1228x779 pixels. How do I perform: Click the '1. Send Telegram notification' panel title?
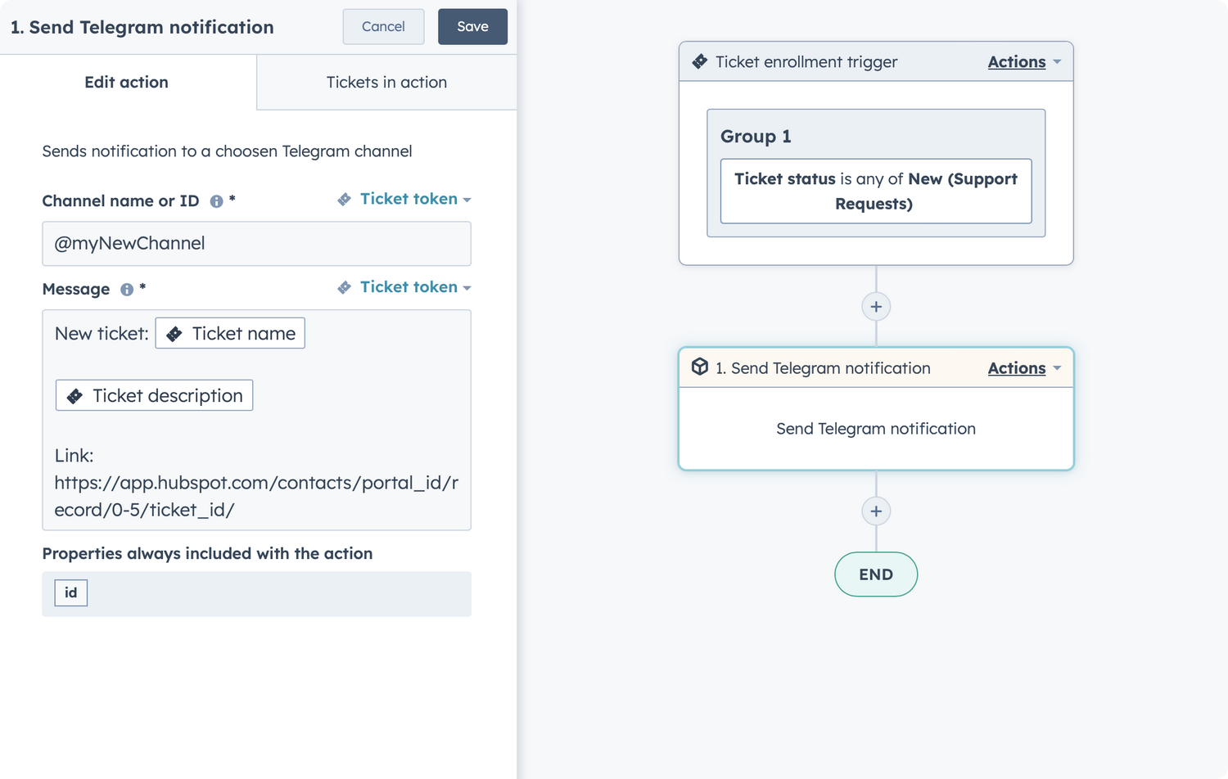(x=142, y=27)
